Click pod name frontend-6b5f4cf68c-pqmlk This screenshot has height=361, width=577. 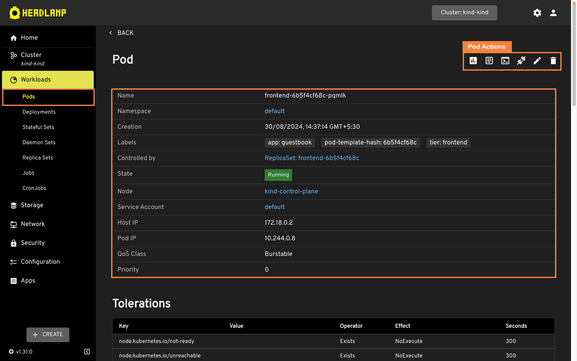coord(305,96)
